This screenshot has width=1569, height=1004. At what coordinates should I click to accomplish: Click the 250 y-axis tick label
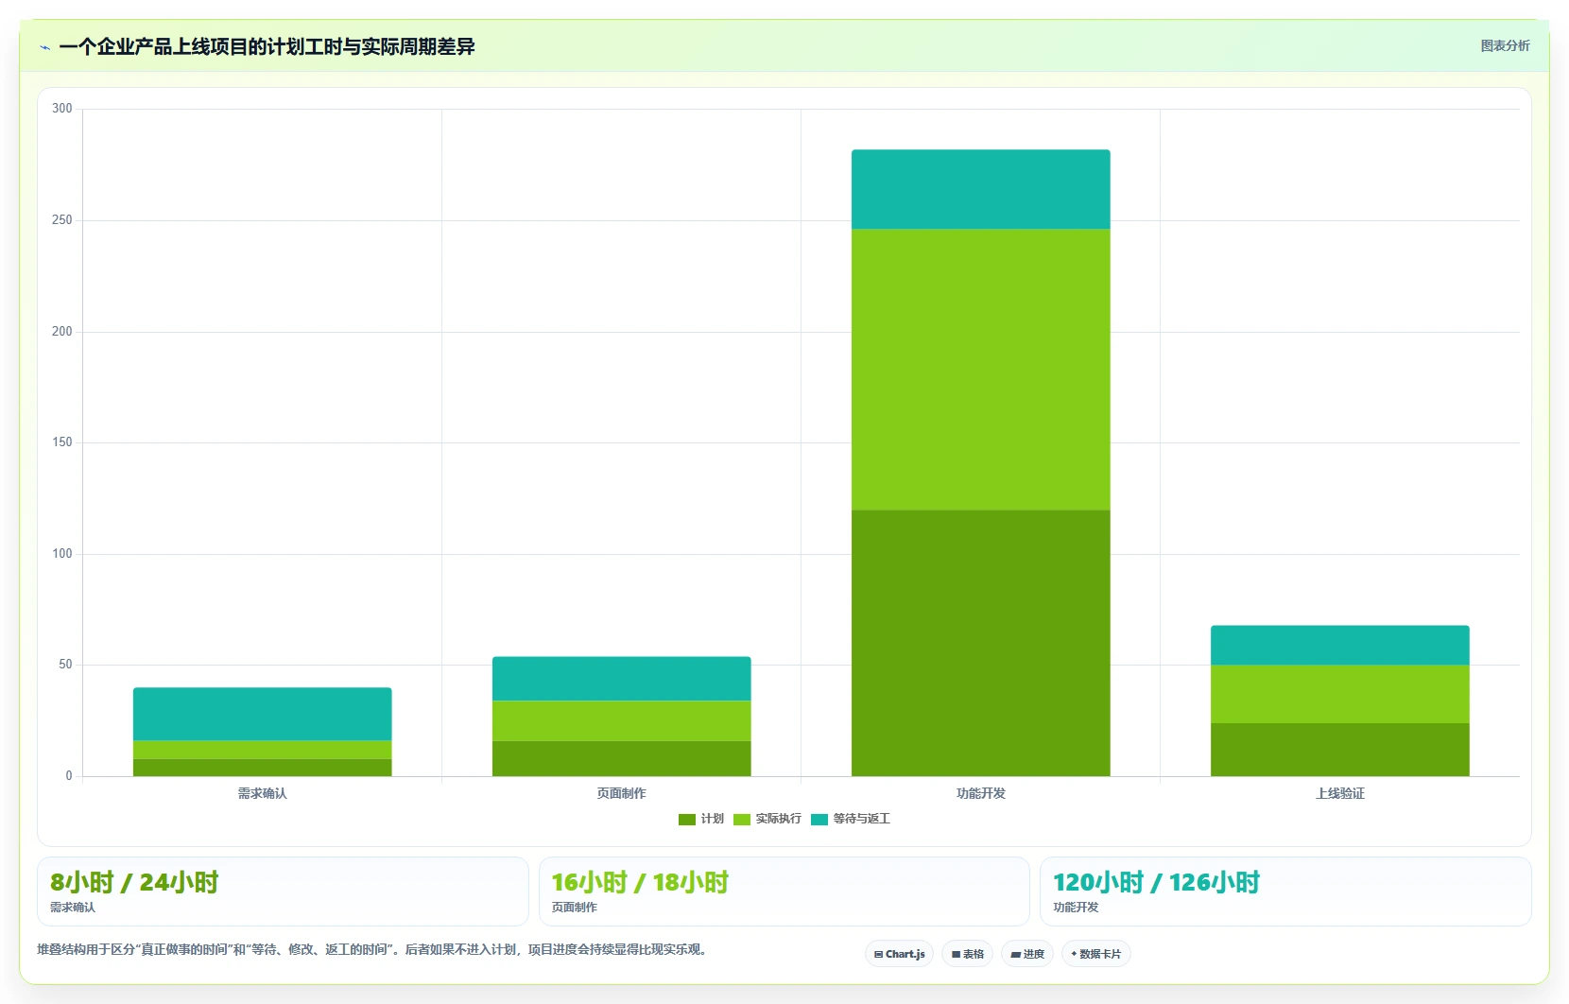point(62,220)
